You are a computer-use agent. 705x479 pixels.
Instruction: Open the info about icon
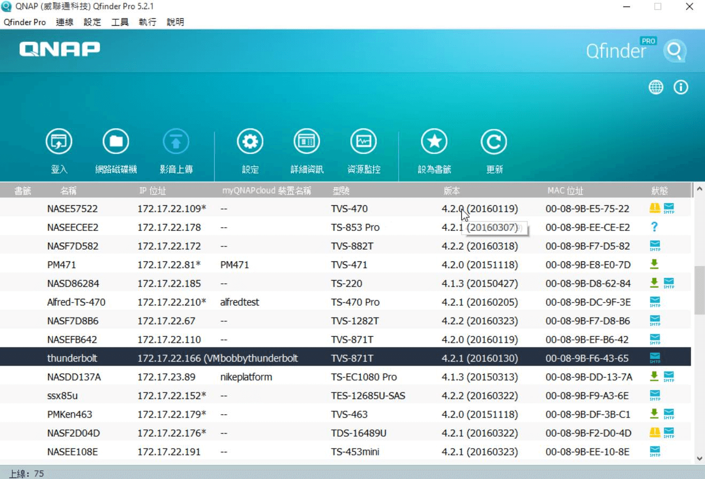tap(680, 88)
